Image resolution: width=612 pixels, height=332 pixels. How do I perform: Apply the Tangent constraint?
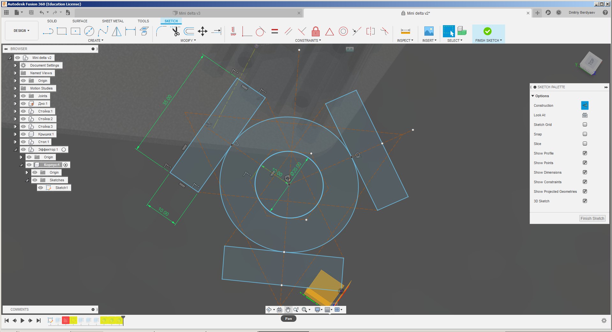260,31
